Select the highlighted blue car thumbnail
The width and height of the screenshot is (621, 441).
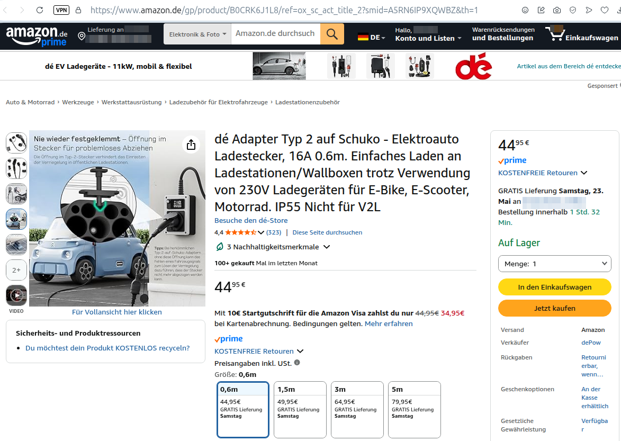point(16,219)
